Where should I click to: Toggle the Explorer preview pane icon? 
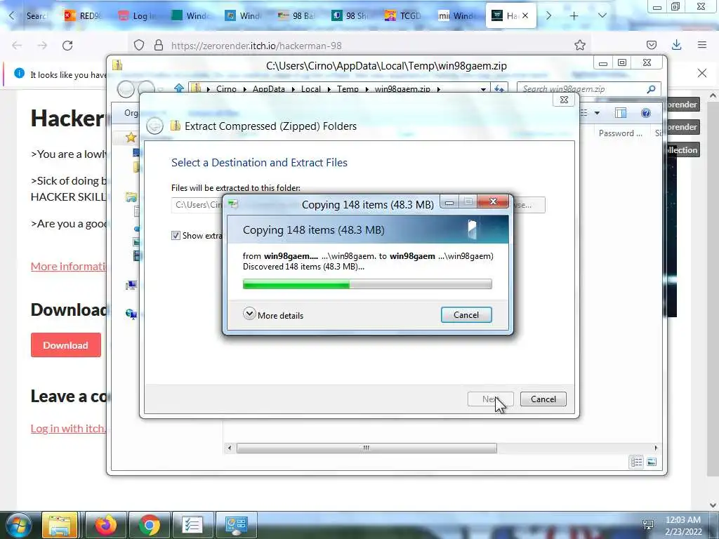coord(621,113)
